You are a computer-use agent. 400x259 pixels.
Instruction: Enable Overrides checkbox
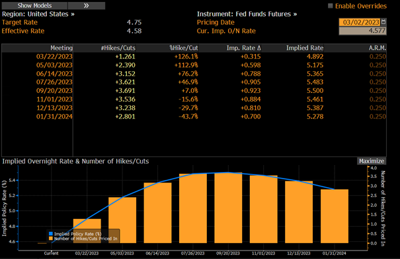point(331,6)
